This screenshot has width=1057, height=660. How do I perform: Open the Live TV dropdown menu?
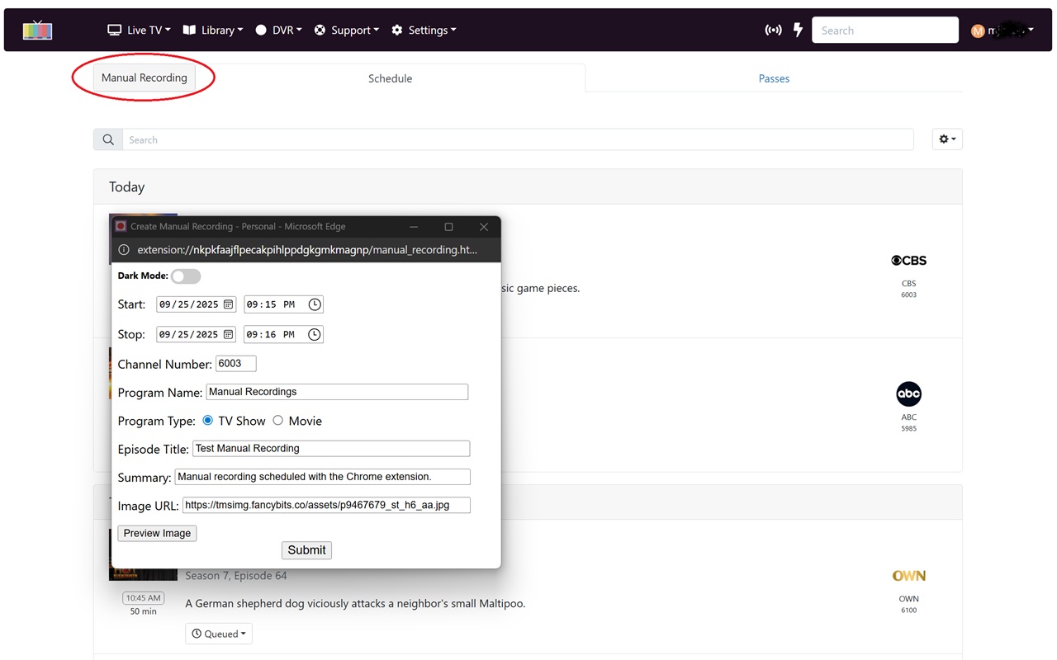click(x=139, y=31)
